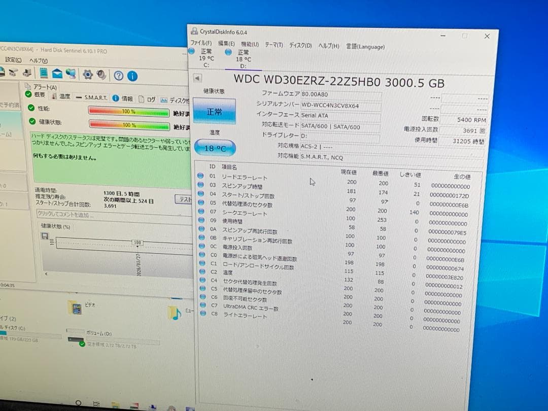Switch to アラート(A) tab in Hard Disk Sentinel
Image resolution: width=548 pixels, height=411 pixels.
pos(41,87)
